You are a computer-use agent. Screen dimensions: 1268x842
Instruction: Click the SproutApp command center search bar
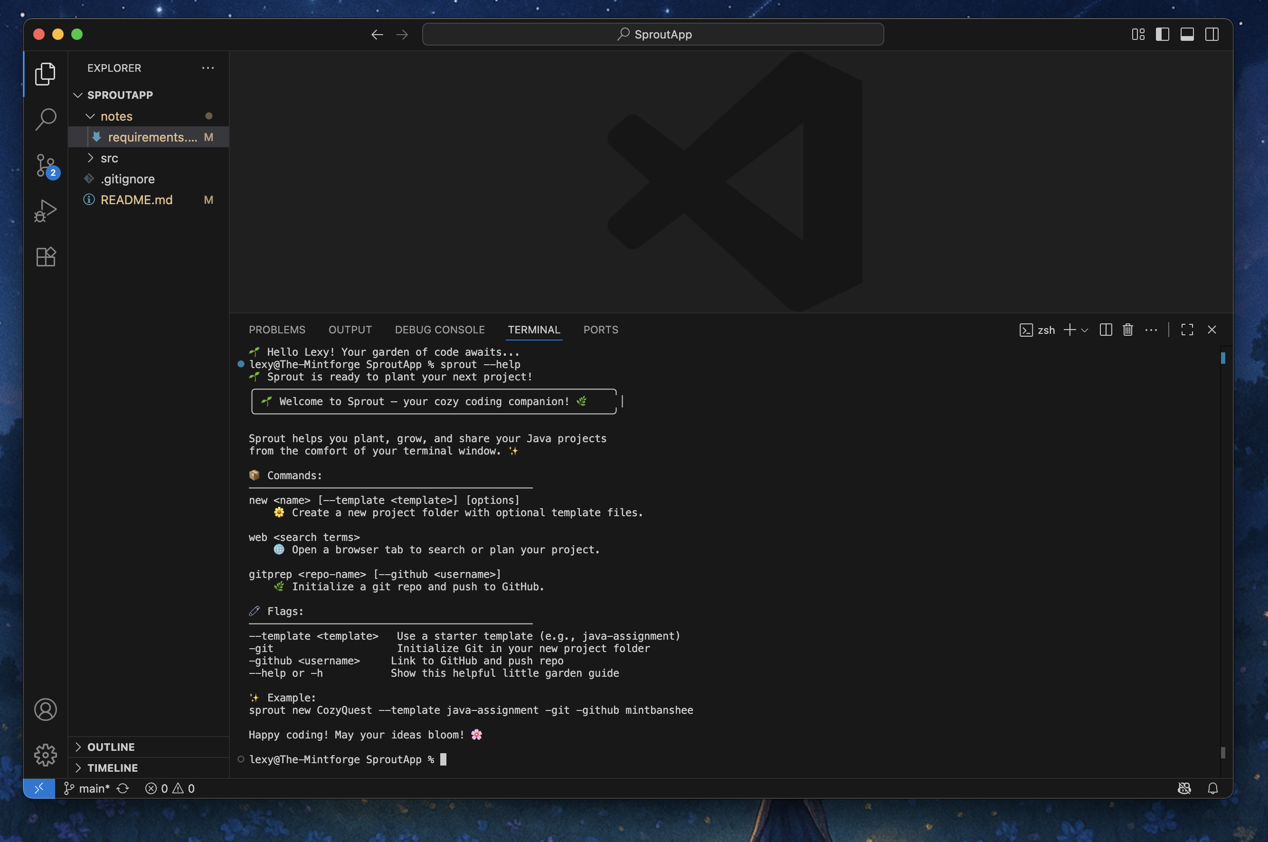pos(652,34)
